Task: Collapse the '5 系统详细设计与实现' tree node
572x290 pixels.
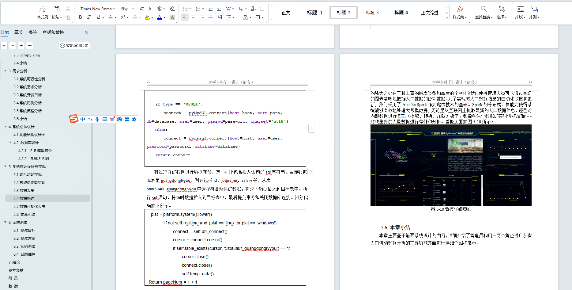Action: point(6,166)
